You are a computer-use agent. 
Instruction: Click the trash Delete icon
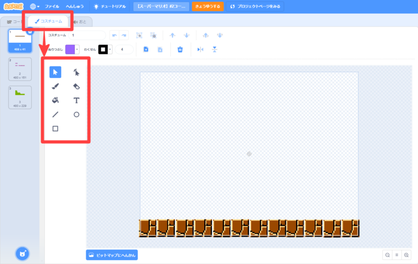tap(180, 49)
